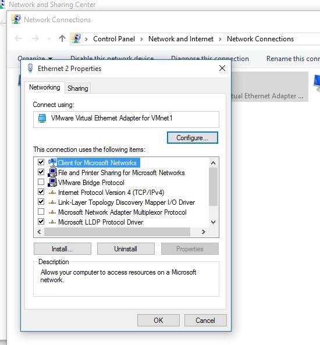Open the recent locations dropdown arrow

coord(49,39)
